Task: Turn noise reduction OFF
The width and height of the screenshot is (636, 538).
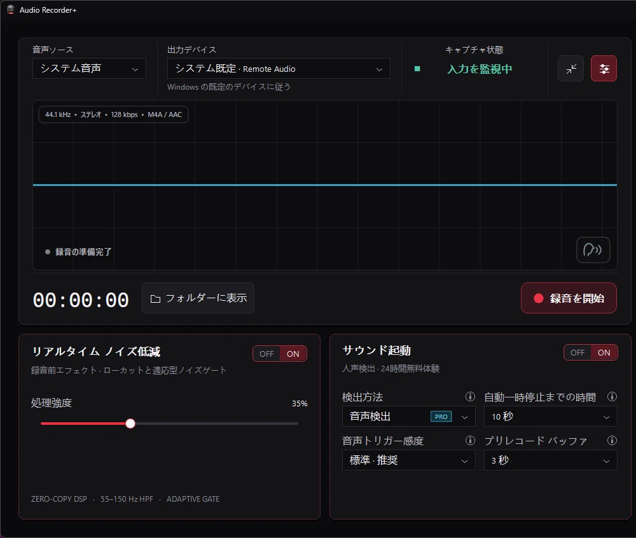Action: 266,354
